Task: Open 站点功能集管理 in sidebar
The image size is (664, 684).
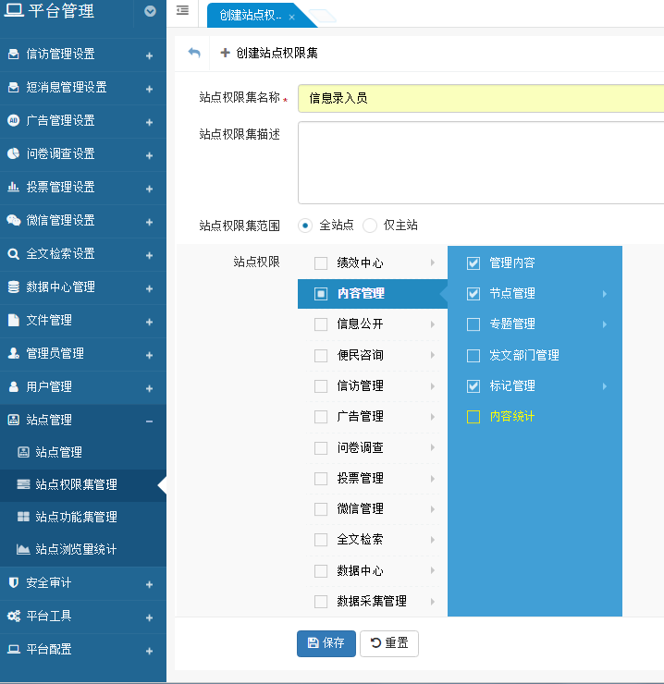Action: click(76, 517)
